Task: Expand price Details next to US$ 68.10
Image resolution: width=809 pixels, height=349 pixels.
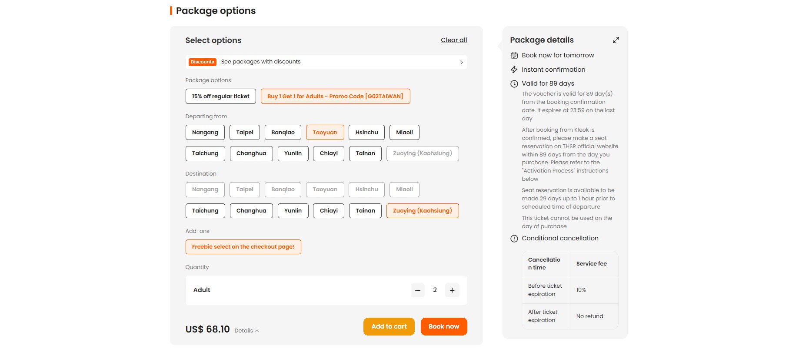Action: (x=246, y=331)
